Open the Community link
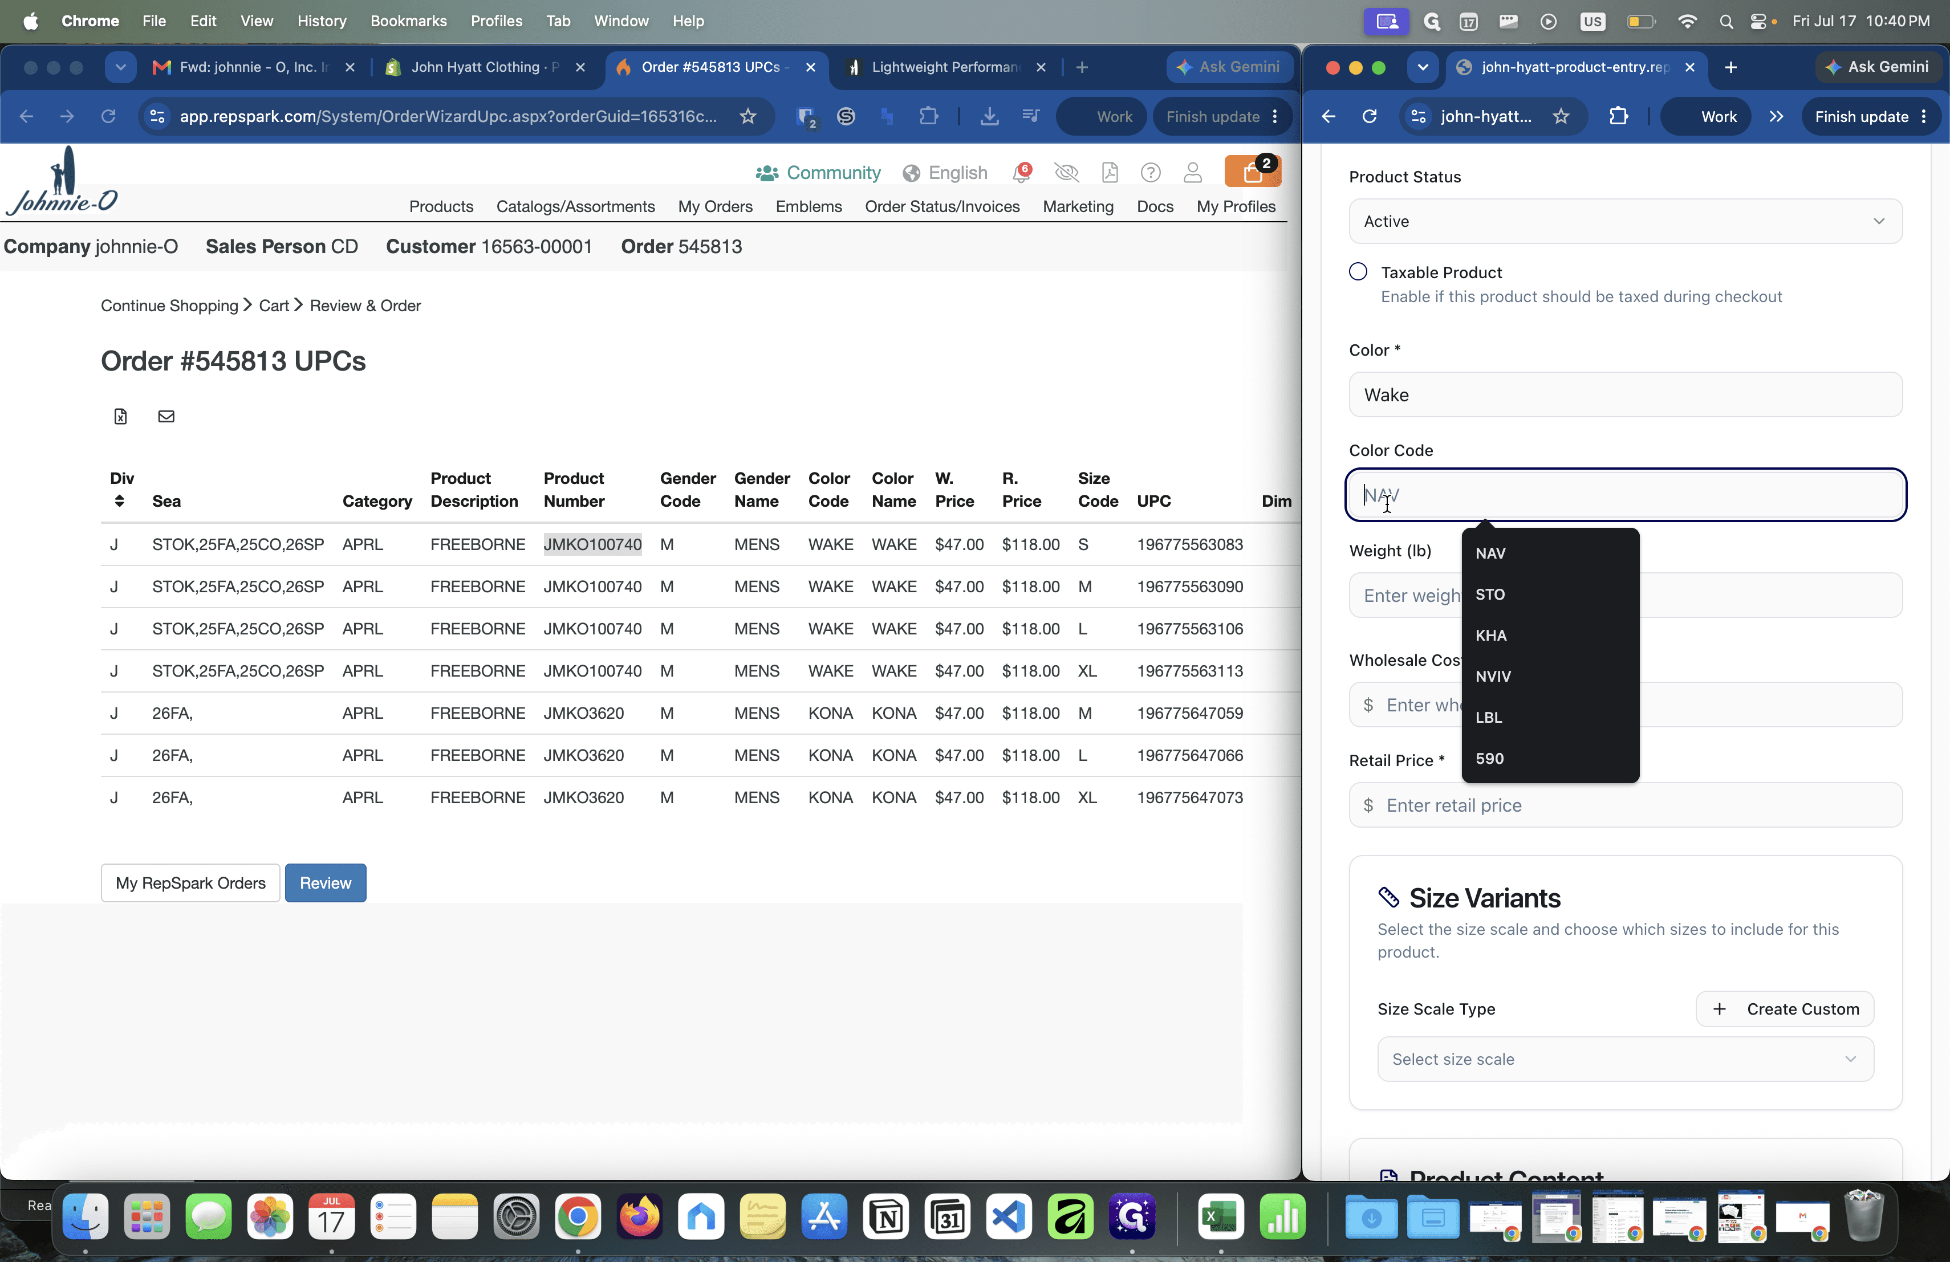This screenshot has width=1950, height=1262. 818,173
